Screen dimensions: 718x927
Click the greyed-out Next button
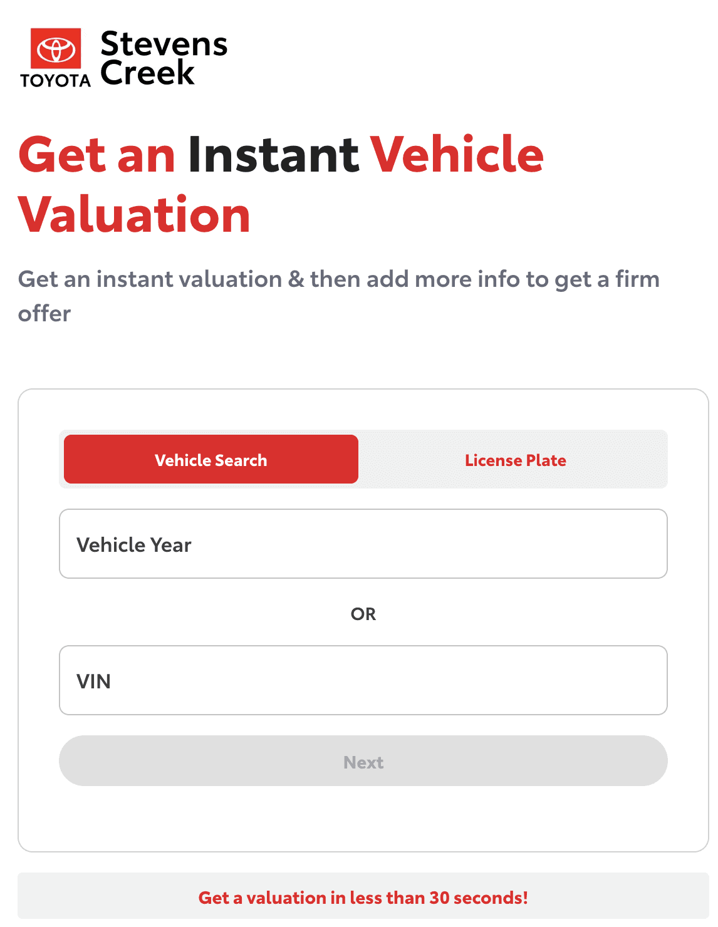[x=363, y=761]
